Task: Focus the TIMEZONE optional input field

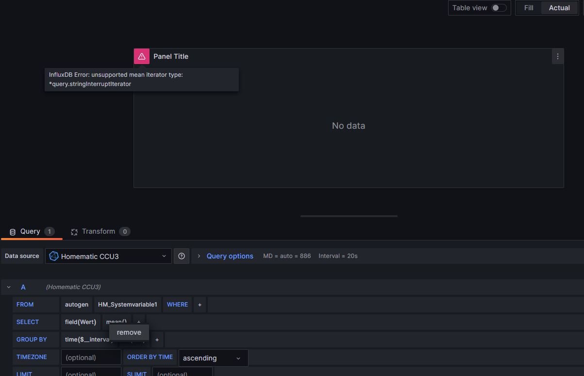Action: point(91,357)
